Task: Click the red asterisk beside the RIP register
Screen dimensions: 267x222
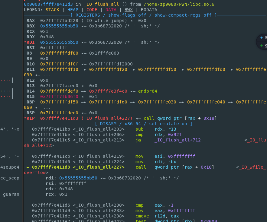Action: (x=25, y=118)
